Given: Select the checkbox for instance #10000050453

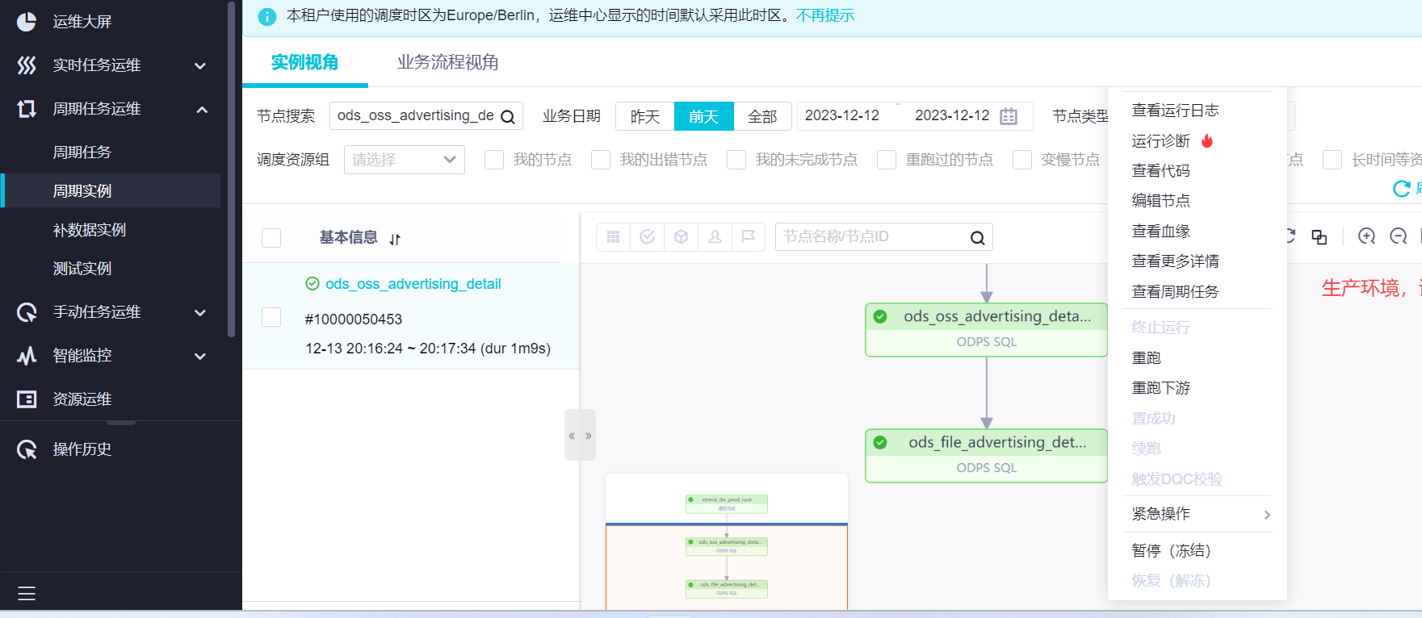Looking at the screenshot, I should pos(271,317).
